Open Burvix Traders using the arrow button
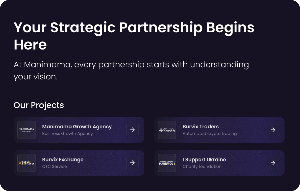300x191 pixels. 273,130
